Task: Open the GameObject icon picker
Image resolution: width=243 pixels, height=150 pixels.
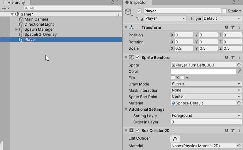Action: coord(129,12)
